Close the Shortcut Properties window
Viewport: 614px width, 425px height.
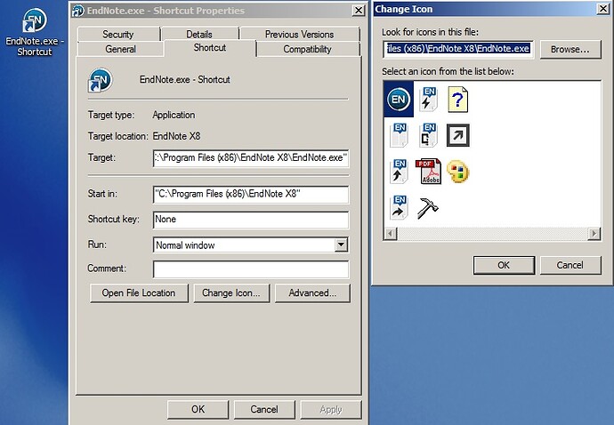click(x=359, y=10)
